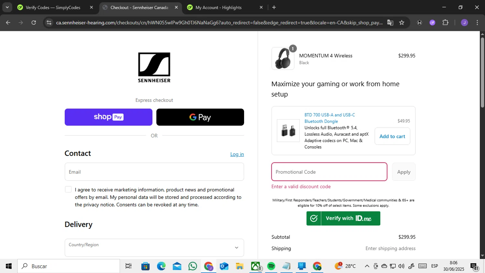The height and width of the screenshot is (273, 485).
Task: Click the page vertical scrollbar
Action: pos(482,73)
